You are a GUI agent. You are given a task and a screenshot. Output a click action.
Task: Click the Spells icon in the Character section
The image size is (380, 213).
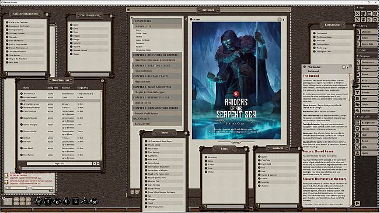pos(358,153)
